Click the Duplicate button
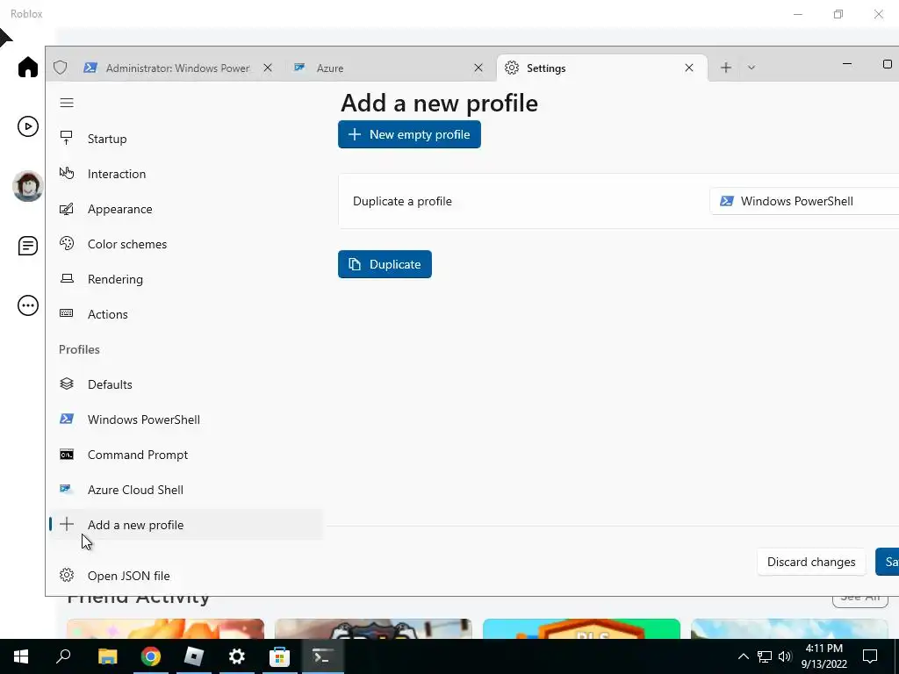This screenshot has height=674, width=899. (385, 264)
